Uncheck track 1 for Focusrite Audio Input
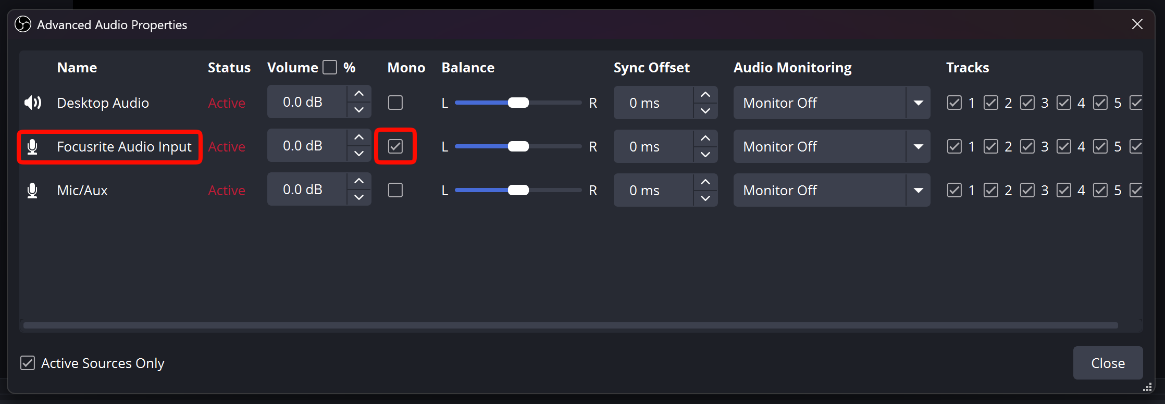Image resolution: width=1165 pixels, height=404 pixels. coord(955,146)
